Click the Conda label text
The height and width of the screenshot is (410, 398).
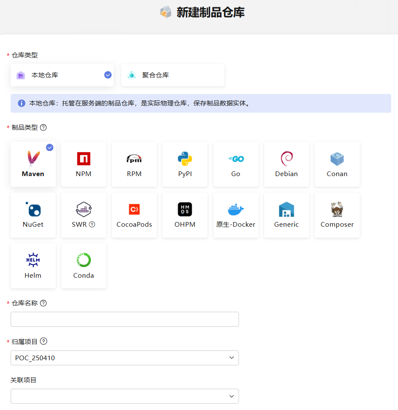click(83, 275)
